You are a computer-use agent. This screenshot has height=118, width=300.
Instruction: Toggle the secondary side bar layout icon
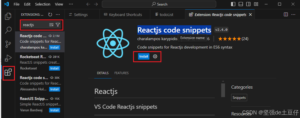(248, 4)
